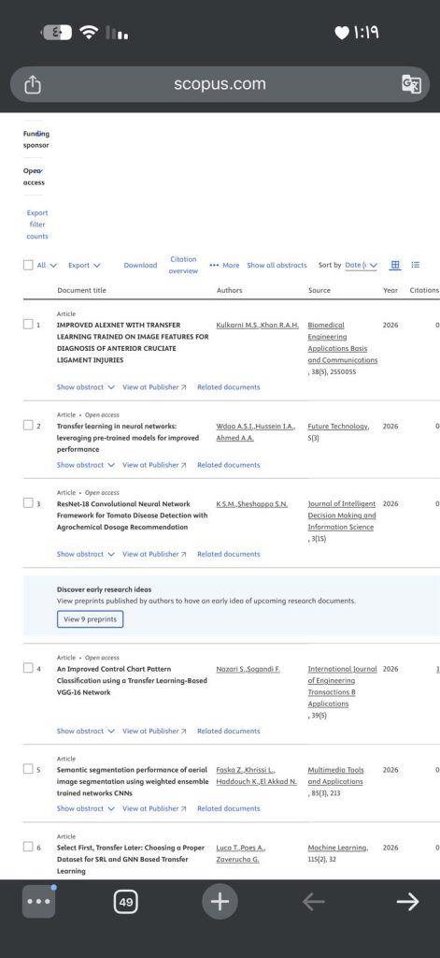Image resolution: width=440 pixels, height=958 pixels.
Task: Open the browser tabs counter showing 49
Action: [126, 902]
